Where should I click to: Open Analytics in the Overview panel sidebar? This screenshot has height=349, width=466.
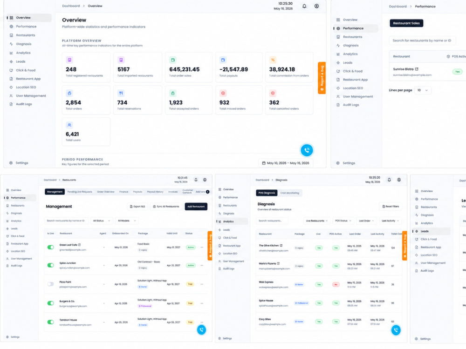click(23, 53)
